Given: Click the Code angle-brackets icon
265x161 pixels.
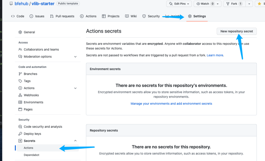Looking at the screenshot, I should [13, 16].
